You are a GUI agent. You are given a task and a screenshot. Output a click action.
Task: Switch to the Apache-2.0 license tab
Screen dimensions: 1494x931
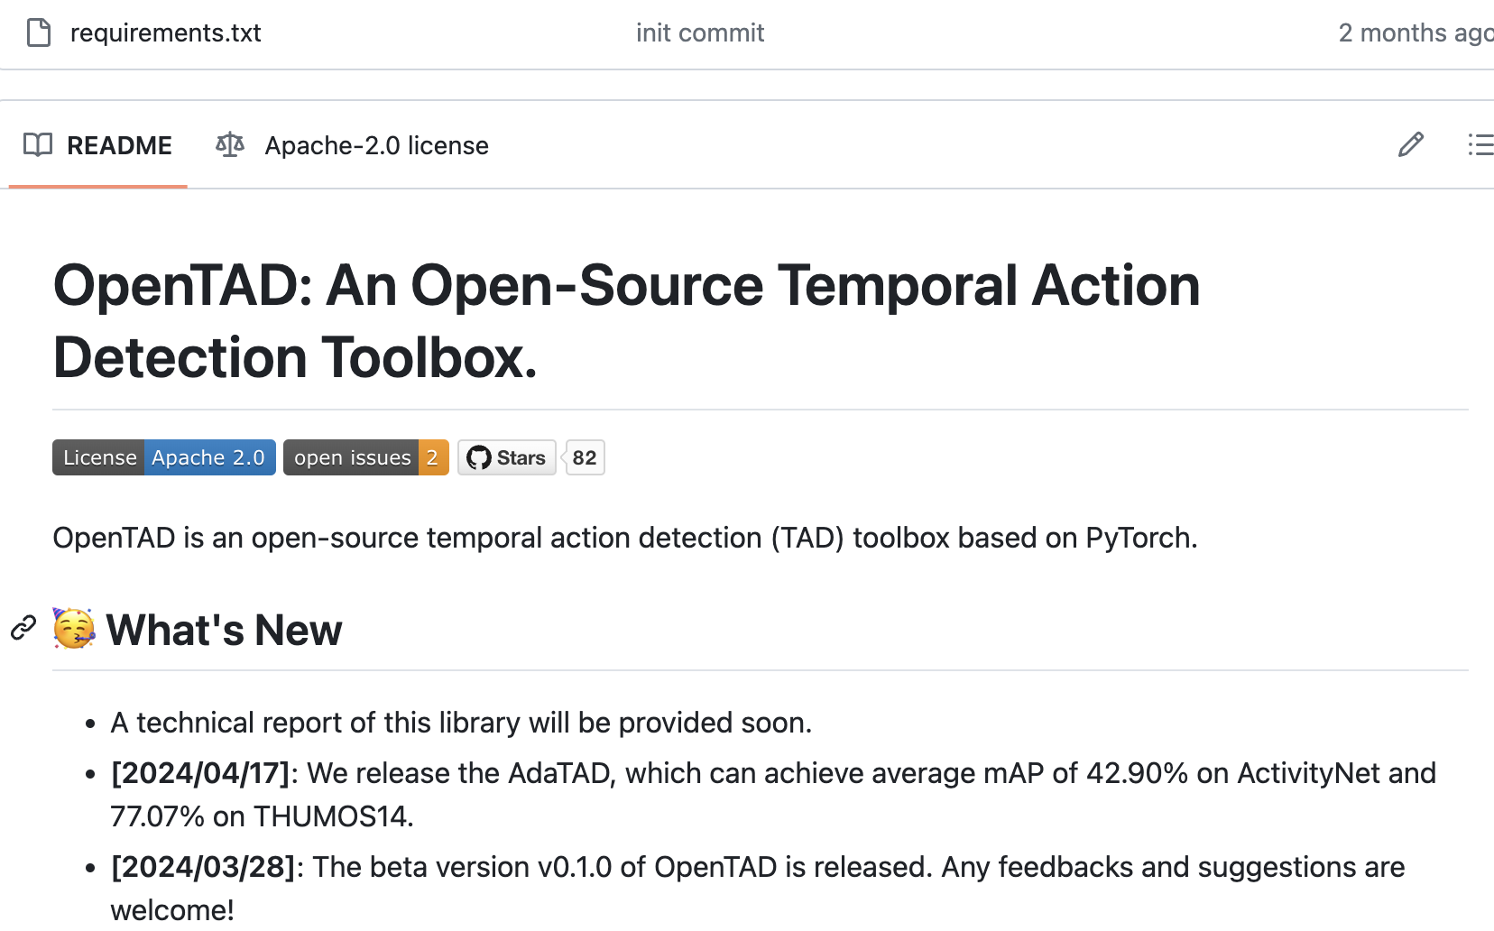pos(353,145)
